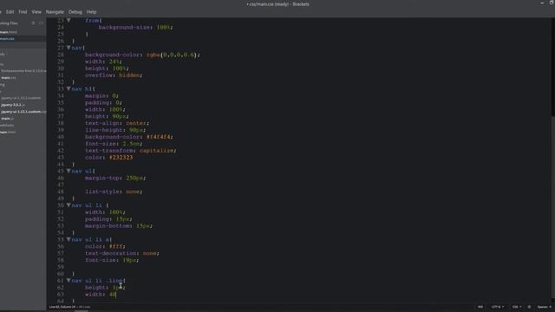The height and width of the screenshot is (312, 555).
Task: Collapse the nav rule fold arrow on line 27
Action: pos(69,48)
